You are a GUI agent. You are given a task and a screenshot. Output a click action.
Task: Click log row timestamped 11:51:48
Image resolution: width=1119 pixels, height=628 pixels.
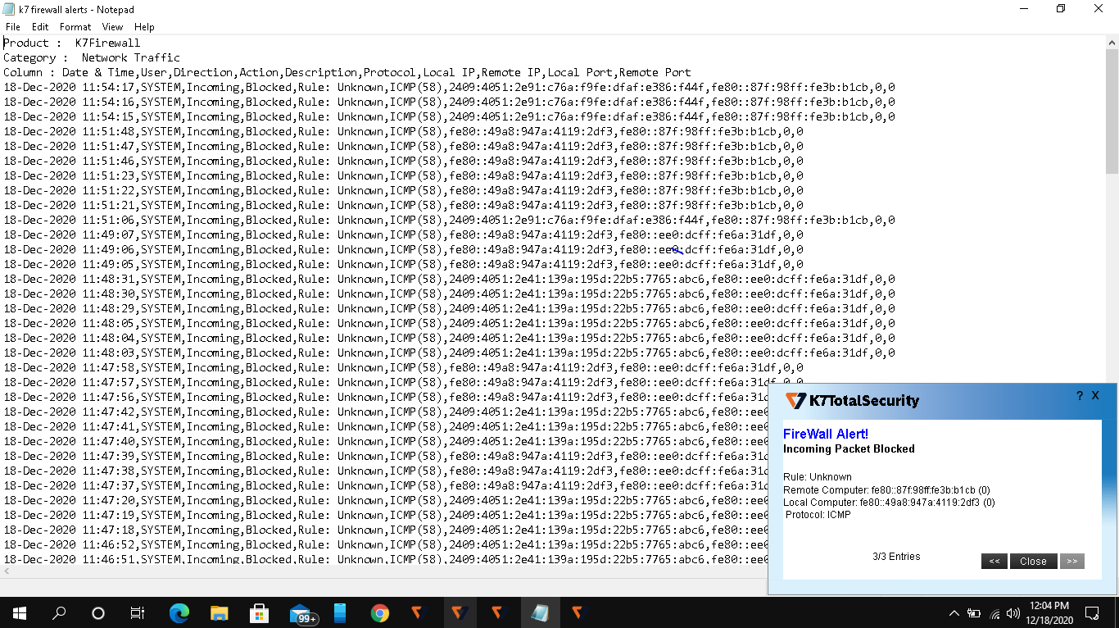point(403,131)
